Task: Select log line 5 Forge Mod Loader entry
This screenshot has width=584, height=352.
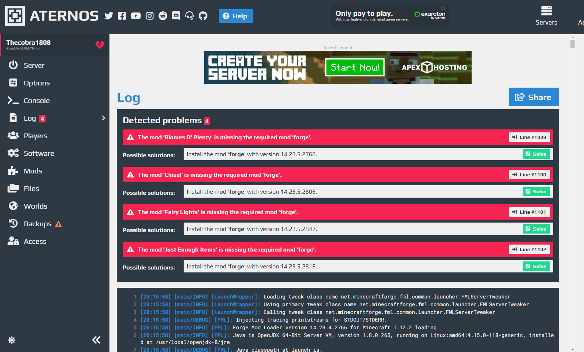Action: click(289, 327)
